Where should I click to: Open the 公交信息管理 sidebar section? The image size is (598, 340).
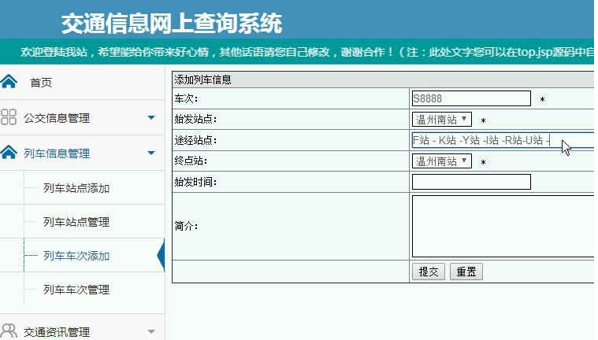pyautogui.click(x=57, y=118)
